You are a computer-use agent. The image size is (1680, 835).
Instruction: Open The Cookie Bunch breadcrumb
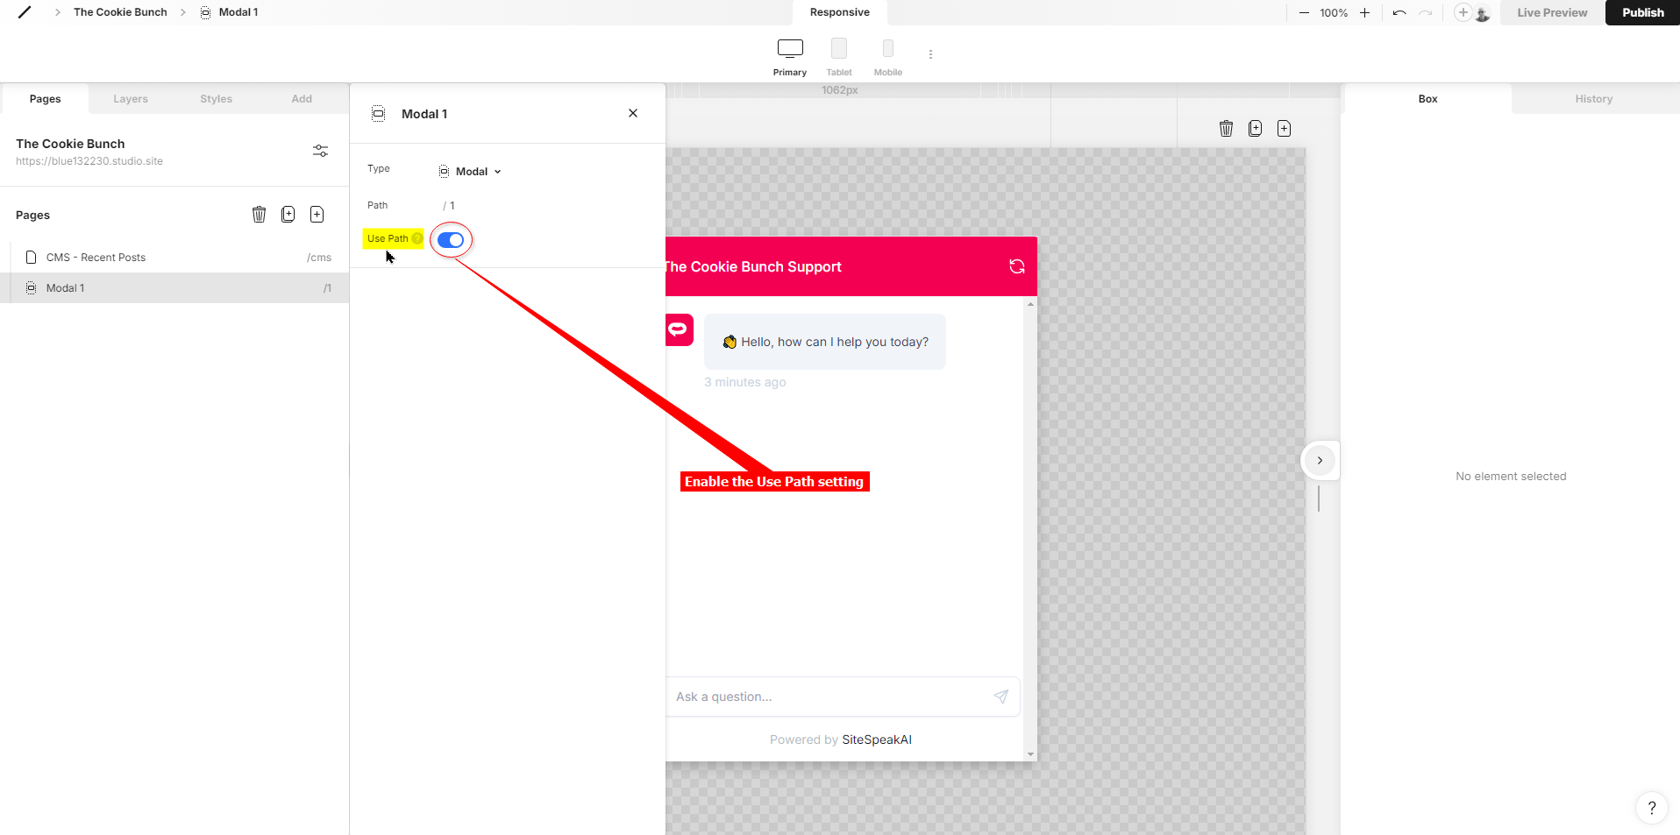120,12
